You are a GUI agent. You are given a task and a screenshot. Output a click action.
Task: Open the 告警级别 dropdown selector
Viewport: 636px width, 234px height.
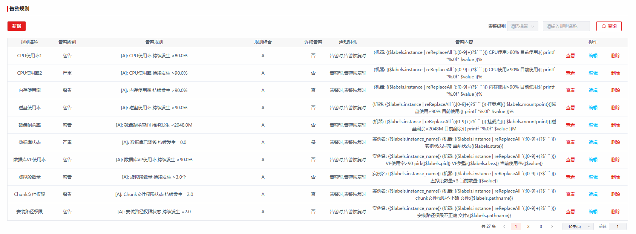click(522, 26)
